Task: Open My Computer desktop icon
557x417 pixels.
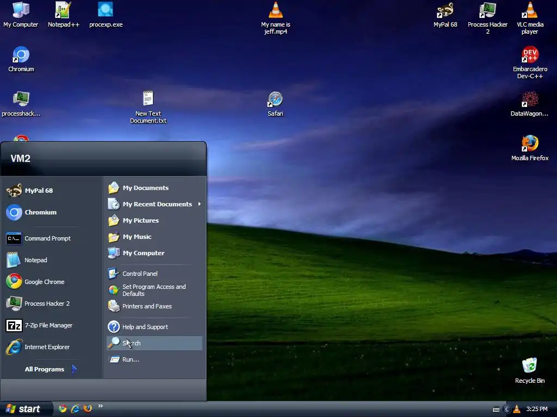Action: pos(21,15)
